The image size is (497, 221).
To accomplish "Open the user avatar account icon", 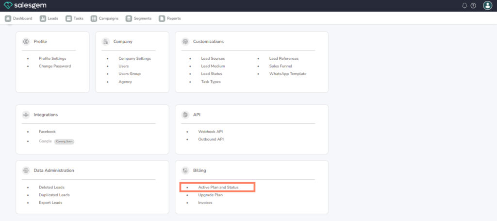I will 487,5.
